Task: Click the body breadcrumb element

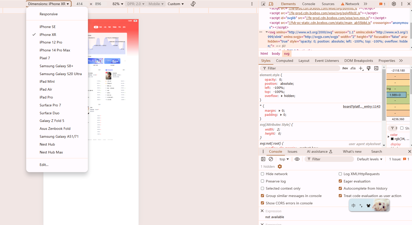Action: pyautogui.click(x=276, y=53)
